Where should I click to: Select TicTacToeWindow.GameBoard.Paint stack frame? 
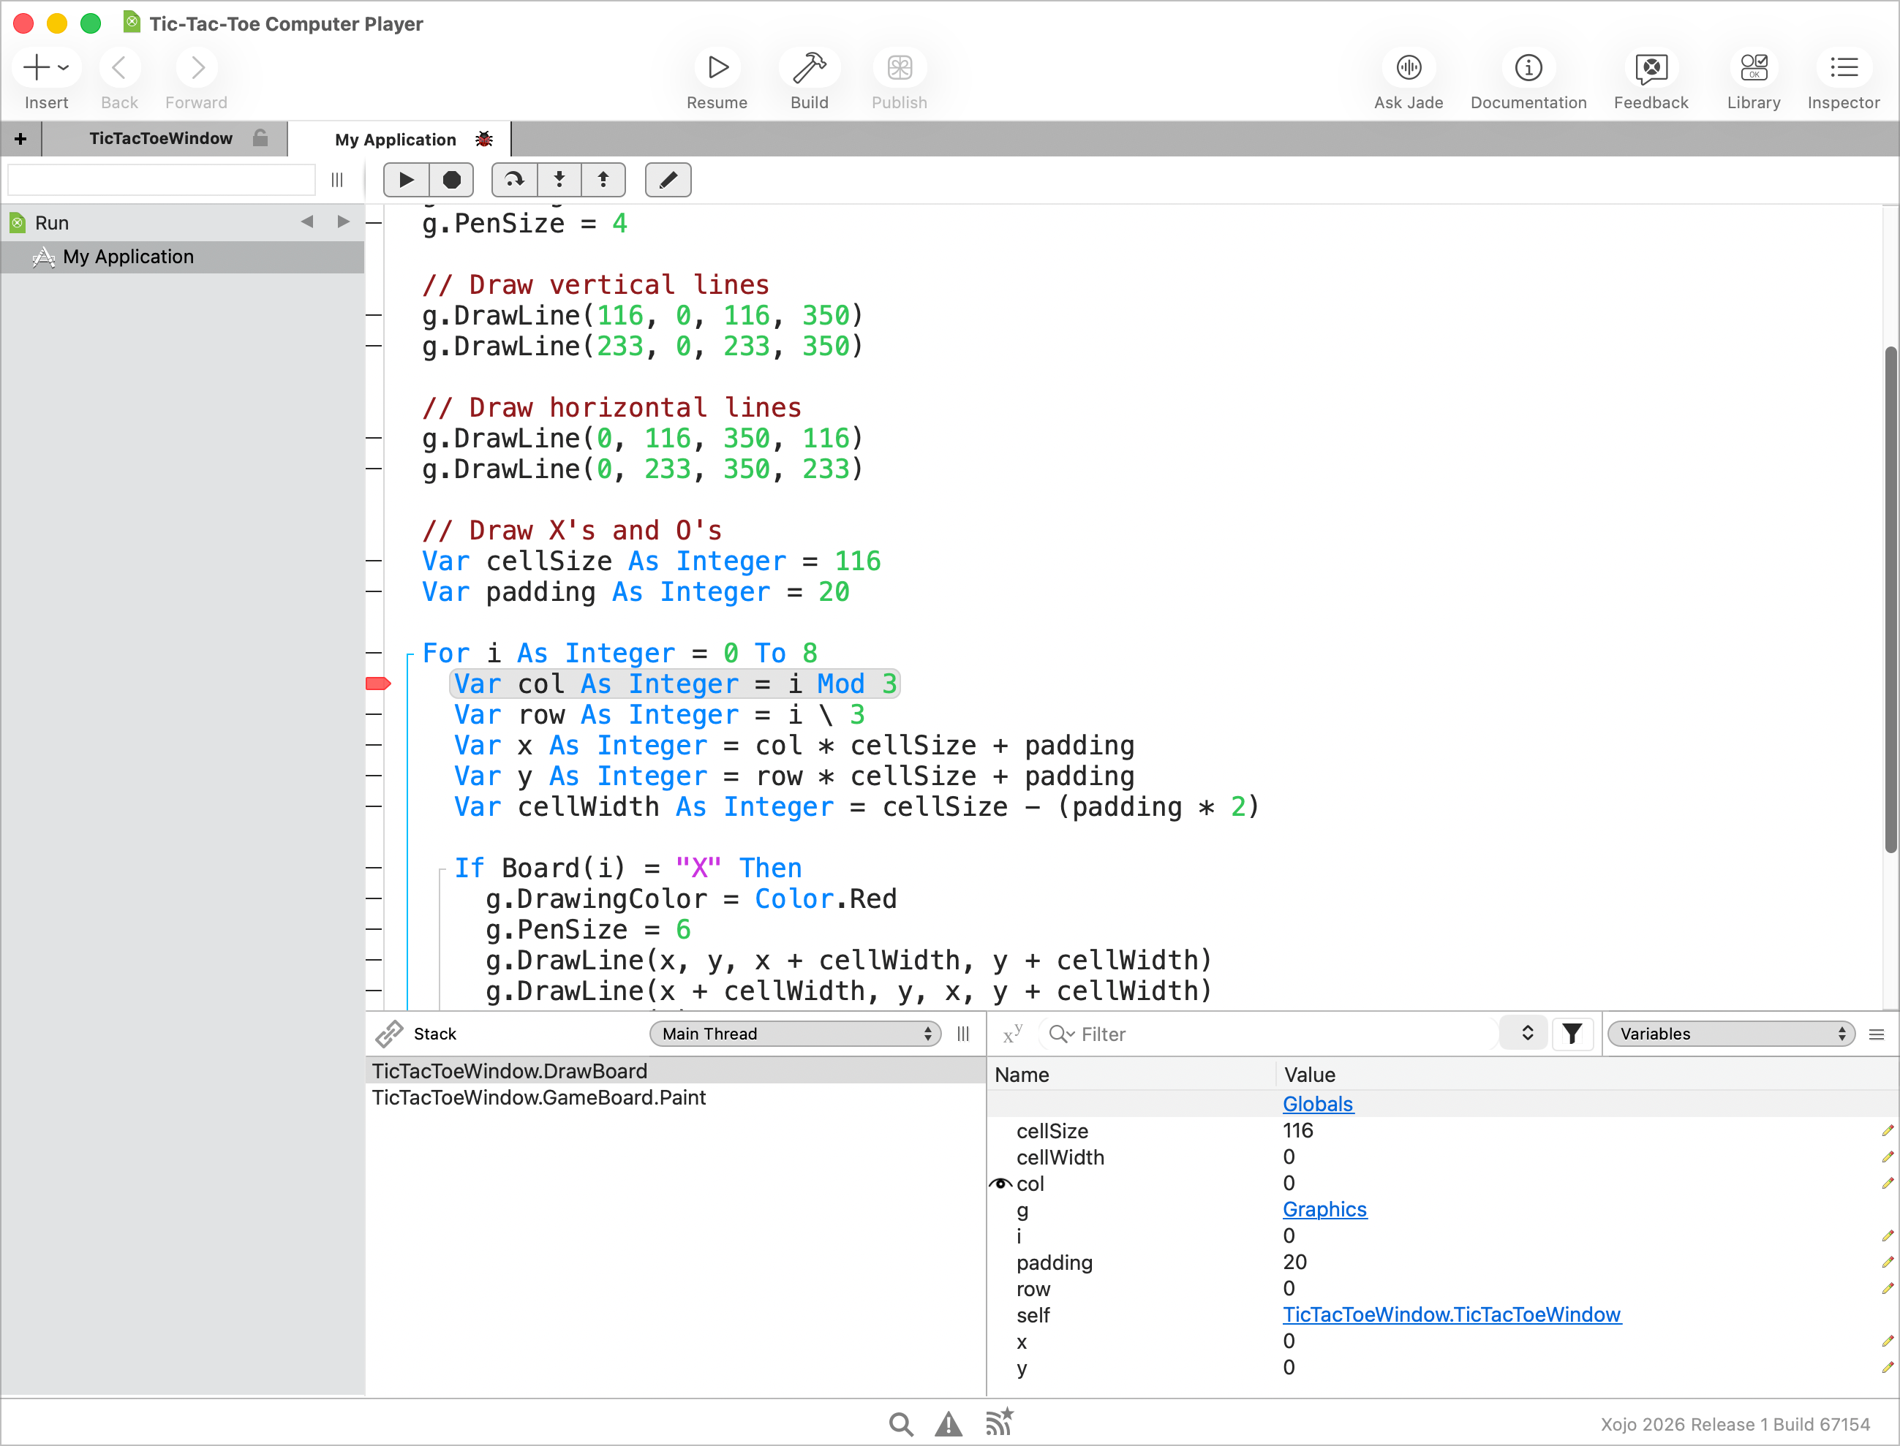click(539, 1097)
